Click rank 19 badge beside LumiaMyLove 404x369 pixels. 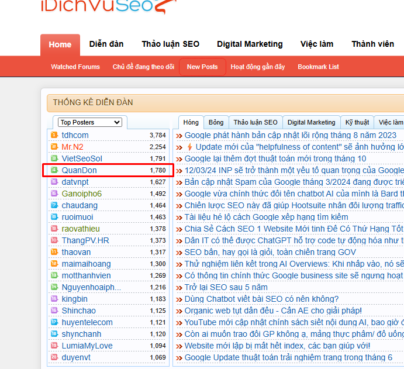coord(54,345)
